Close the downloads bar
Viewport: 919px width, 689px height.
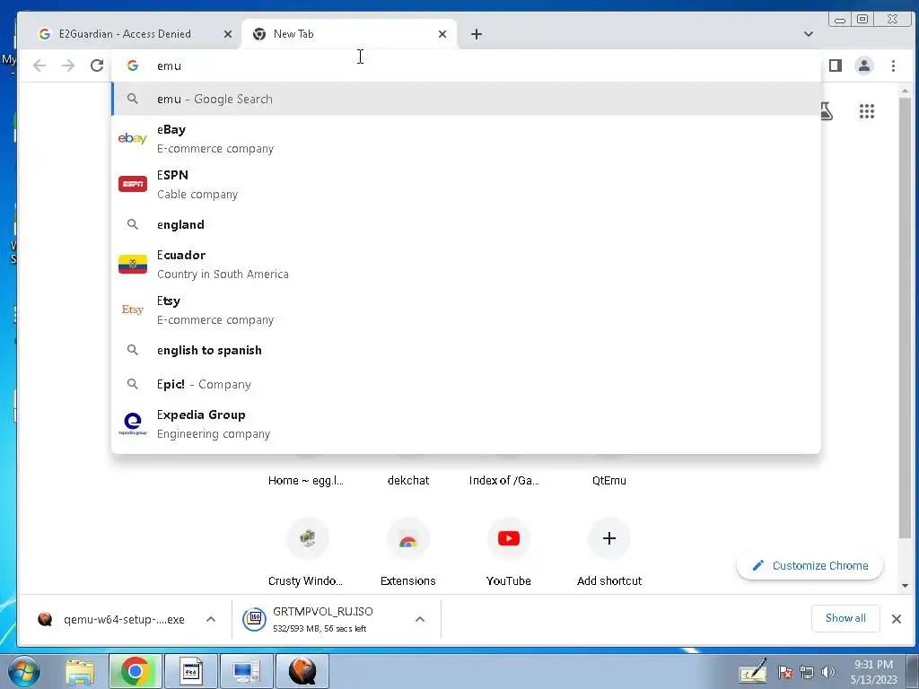point(897,619)
